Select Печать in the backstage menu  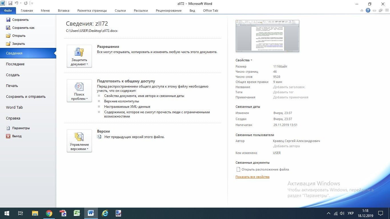pyautogui.click(x=12, y=86)
